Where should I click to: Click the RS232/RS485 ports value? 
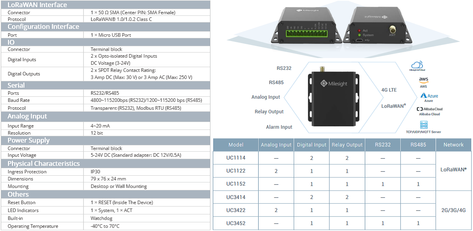coord(105,93)
